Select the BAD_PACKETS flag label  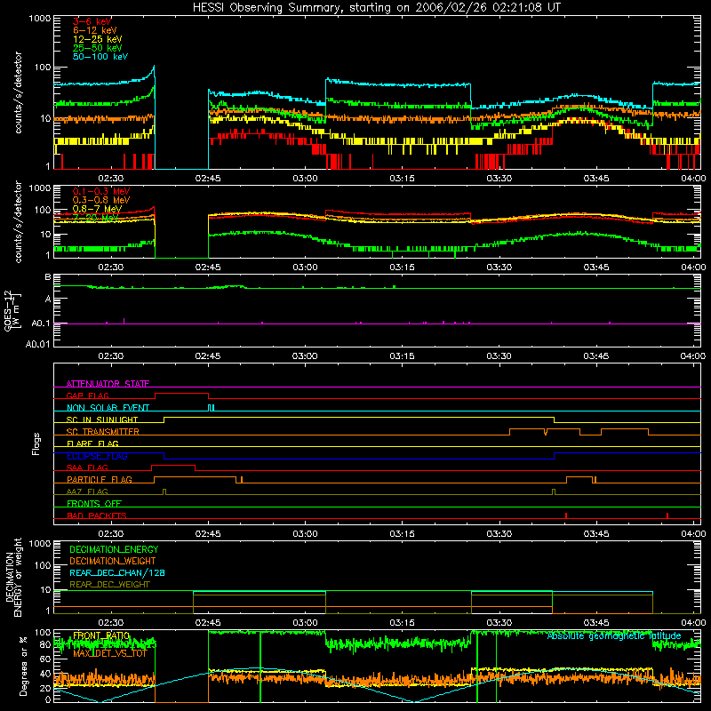click(x=97, y=515)
